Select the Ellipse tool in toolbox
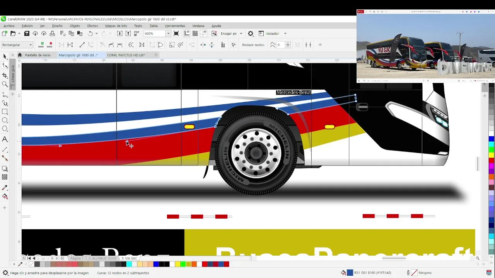The image size is (495, 278). (x=5, y=120)
